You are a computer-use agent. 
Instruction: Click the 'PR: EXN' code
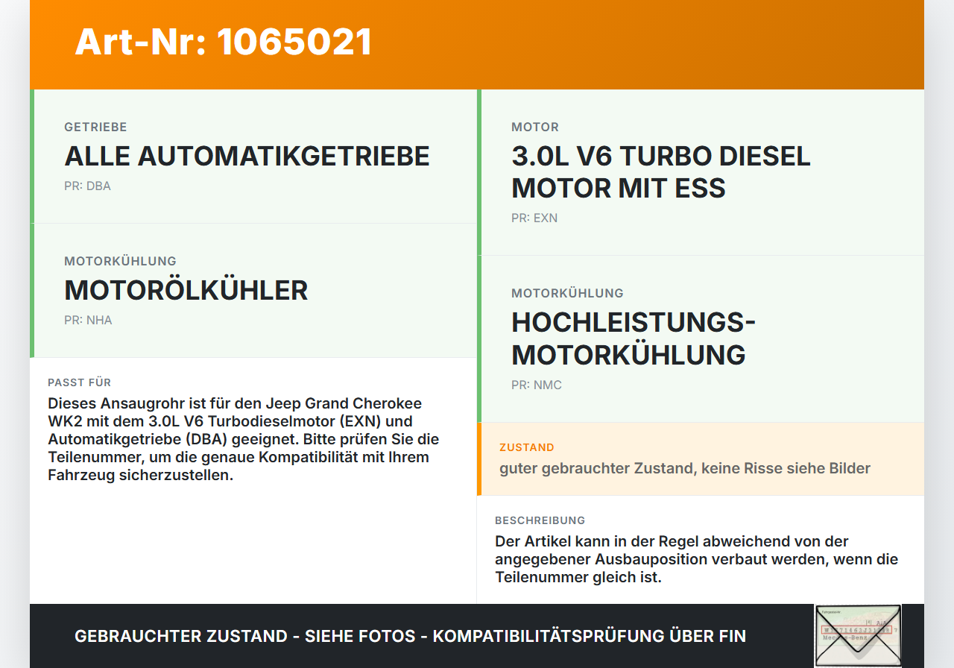(x=534, y=218)
